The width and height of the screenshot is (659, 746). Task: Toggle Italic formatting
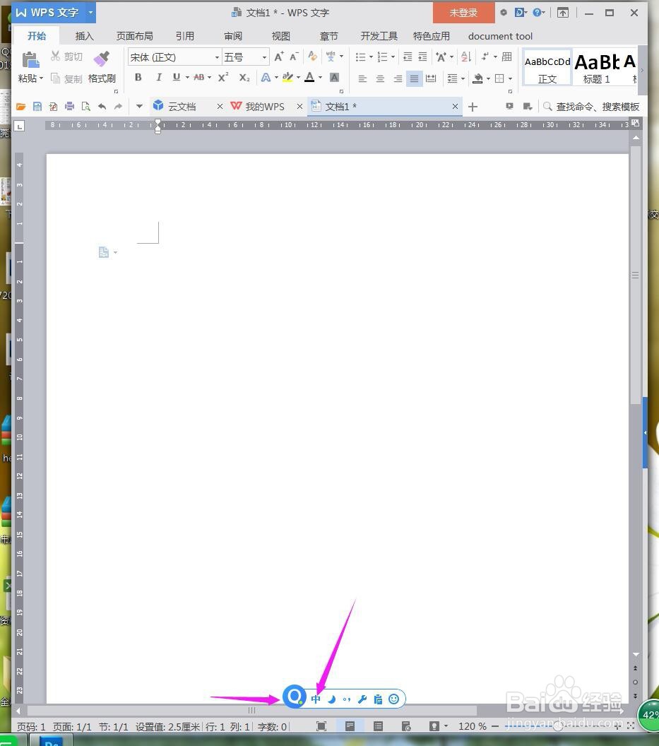158,78
